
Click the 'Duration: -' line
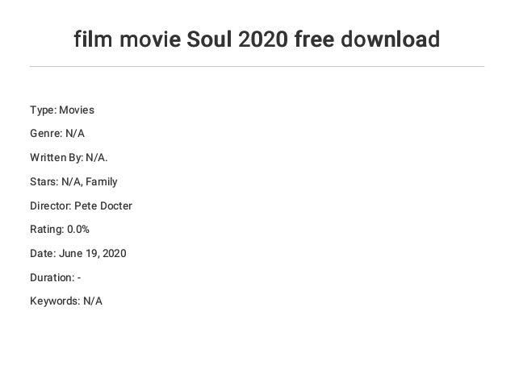click(56, 277)
